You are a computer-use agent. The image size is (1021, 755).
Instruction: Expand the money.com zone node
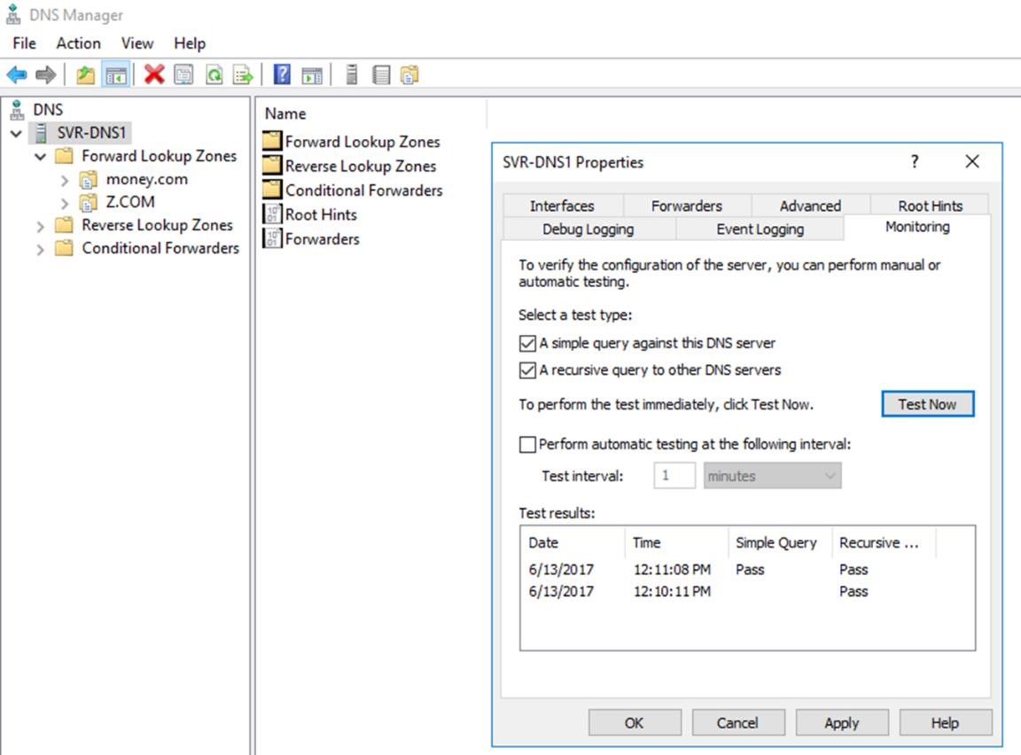click(x=65, y=180)
